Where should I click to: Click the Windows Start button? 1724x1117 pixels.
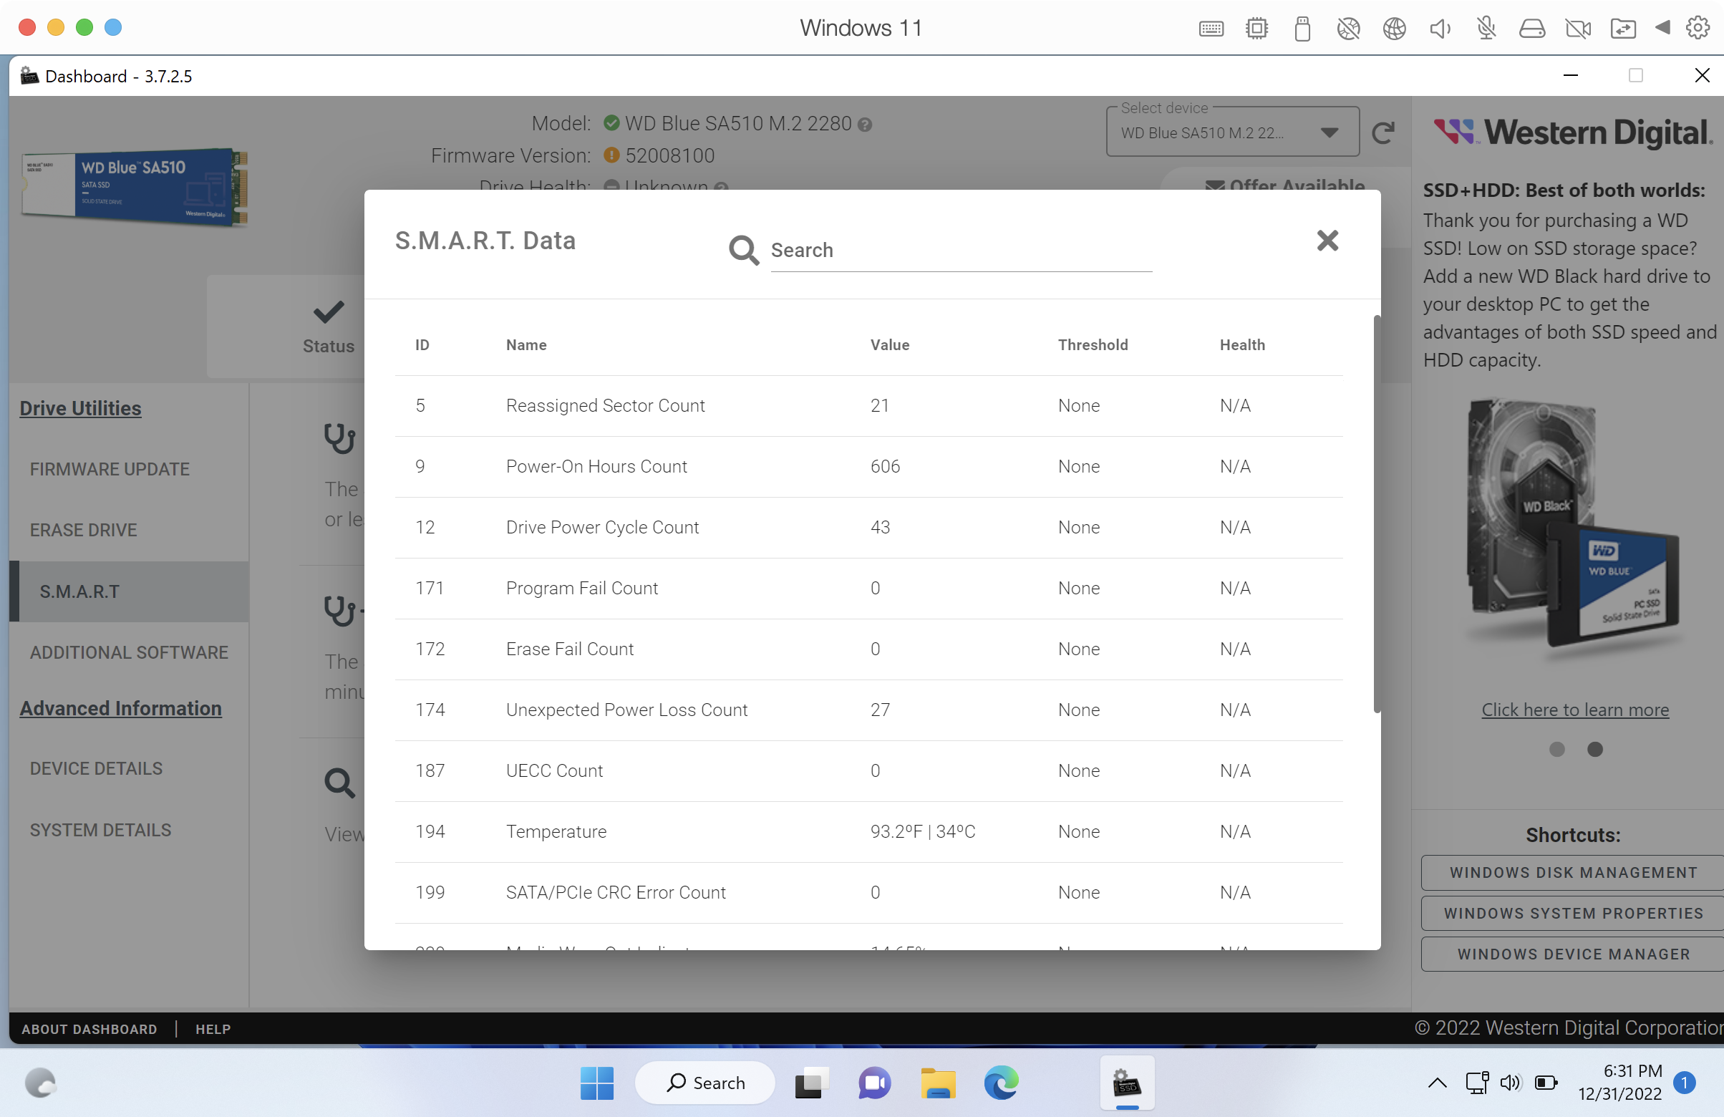(x=597, y=1083)
